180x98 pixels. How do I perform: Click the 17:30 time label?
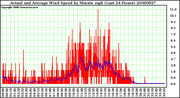(x=121, y=93)
